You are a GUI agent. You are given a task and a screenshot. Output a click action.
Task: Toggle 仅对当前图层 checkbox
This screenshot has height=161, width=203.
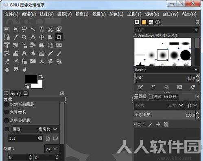pyautogui.click(x=7, y=104)
